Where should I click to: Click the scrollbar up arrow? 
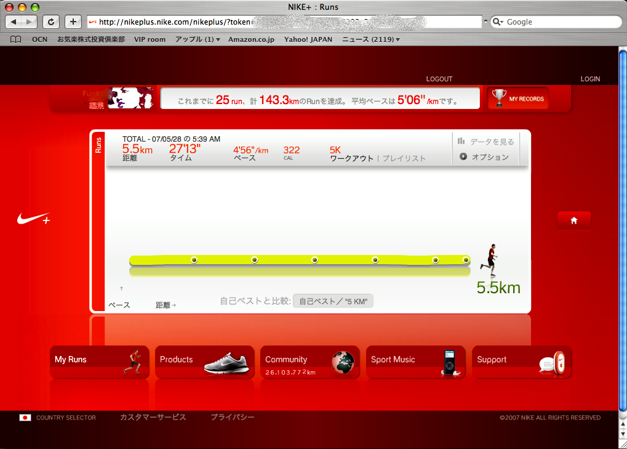(x=623, y=424)
